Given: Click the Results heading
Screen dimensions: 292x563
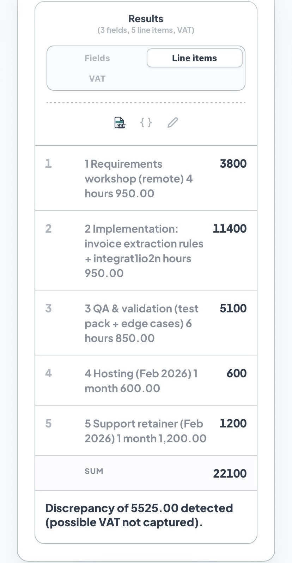Looking at the screenshot, I should tap(146, 19).
